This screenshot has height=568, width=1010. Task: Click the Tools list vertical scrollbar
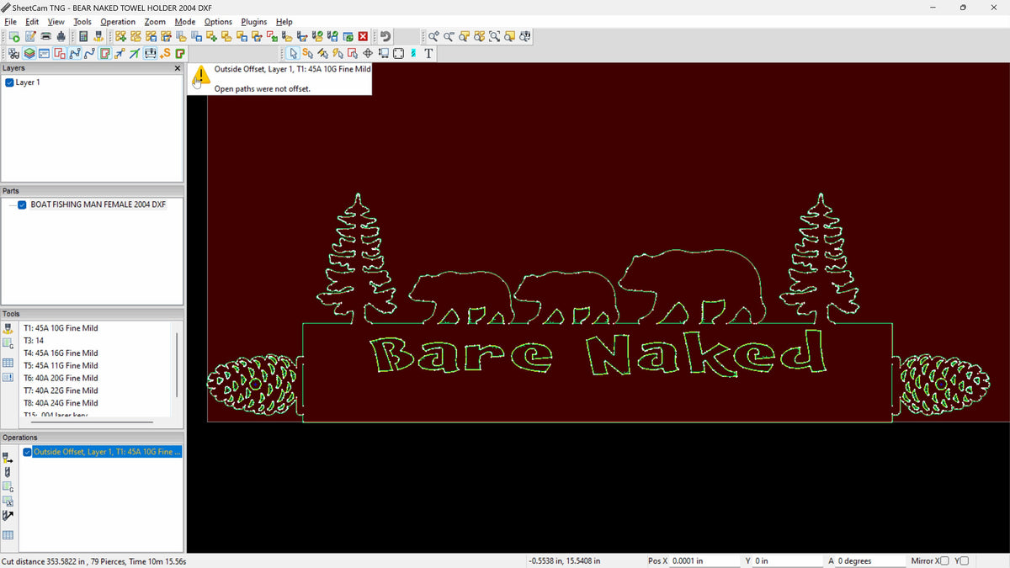[x=177, y=364]
